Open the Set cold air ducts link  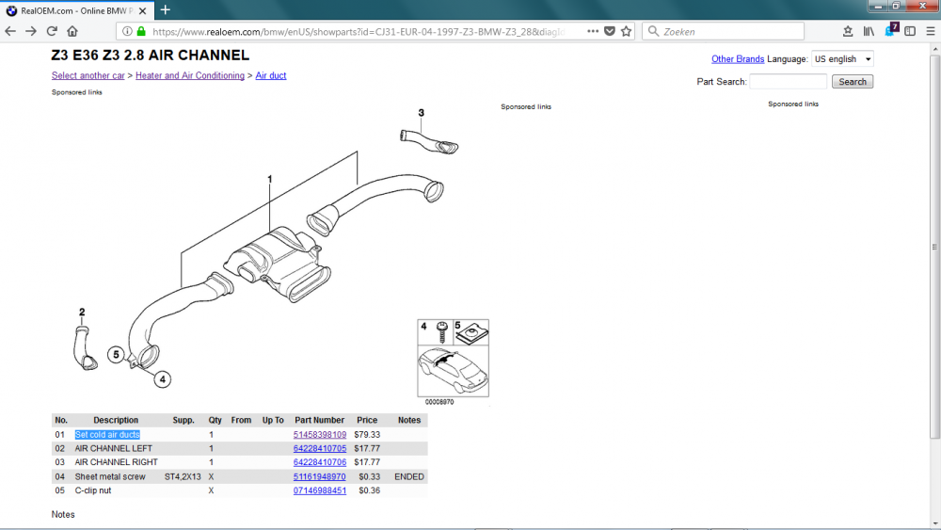(x=107, y=435)
